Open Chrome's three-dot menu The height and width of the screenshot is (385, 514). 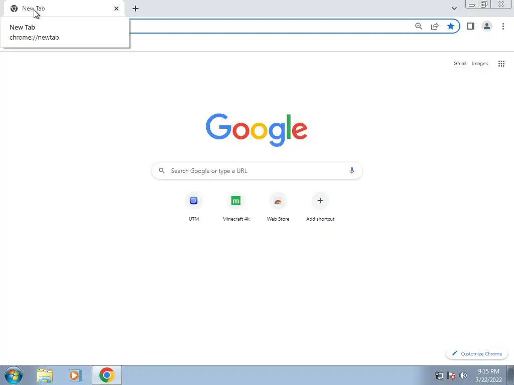tap(503, 26)
